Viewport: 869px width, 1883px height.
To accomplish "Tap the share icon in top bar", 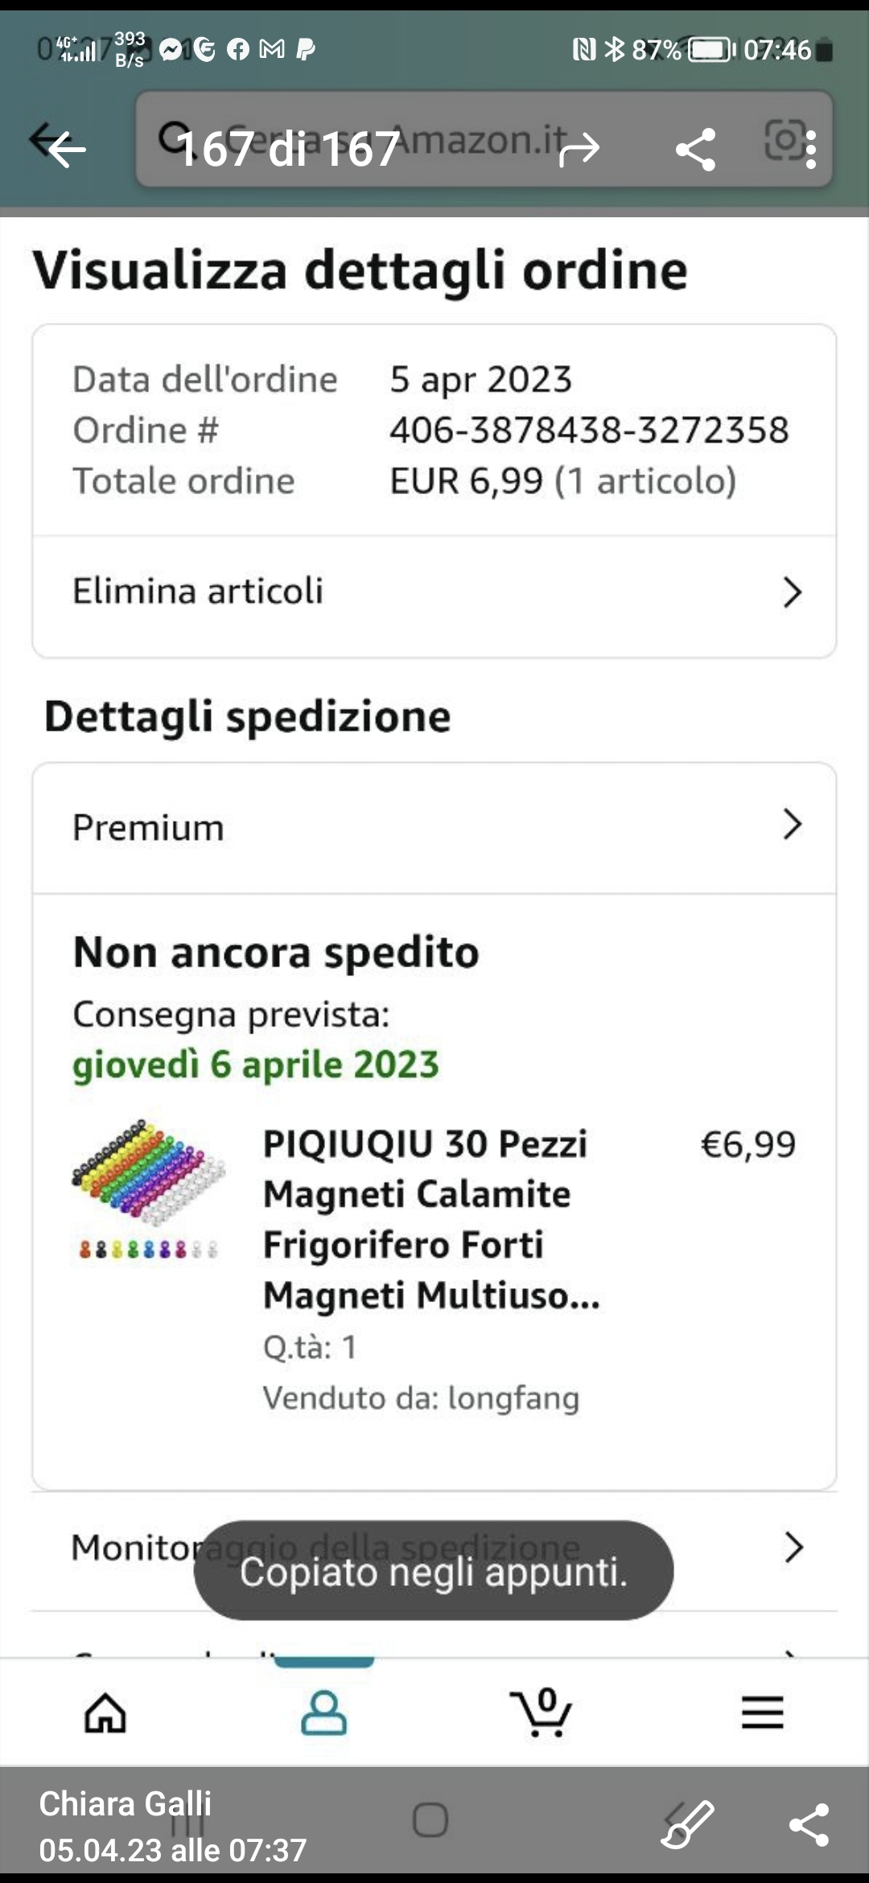I will [x=695, y=148].
